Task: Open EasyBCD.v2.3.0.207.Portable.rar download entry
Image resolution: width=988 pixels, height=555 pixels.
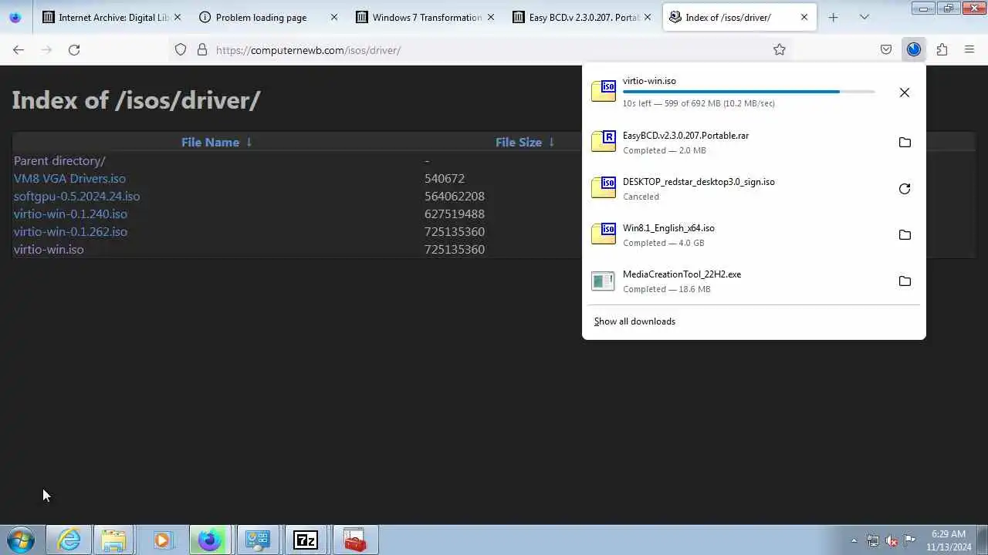Action: pyautogui.click(x=736, y=143)
